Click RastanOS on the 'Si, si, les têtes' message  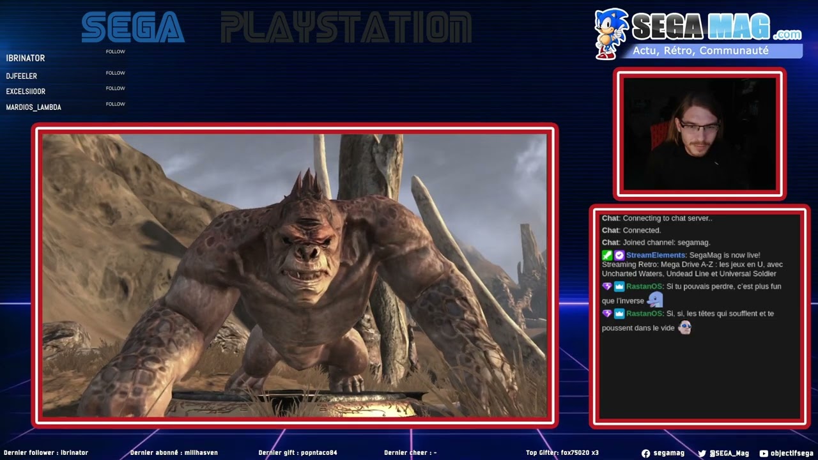tap(644, 314)
